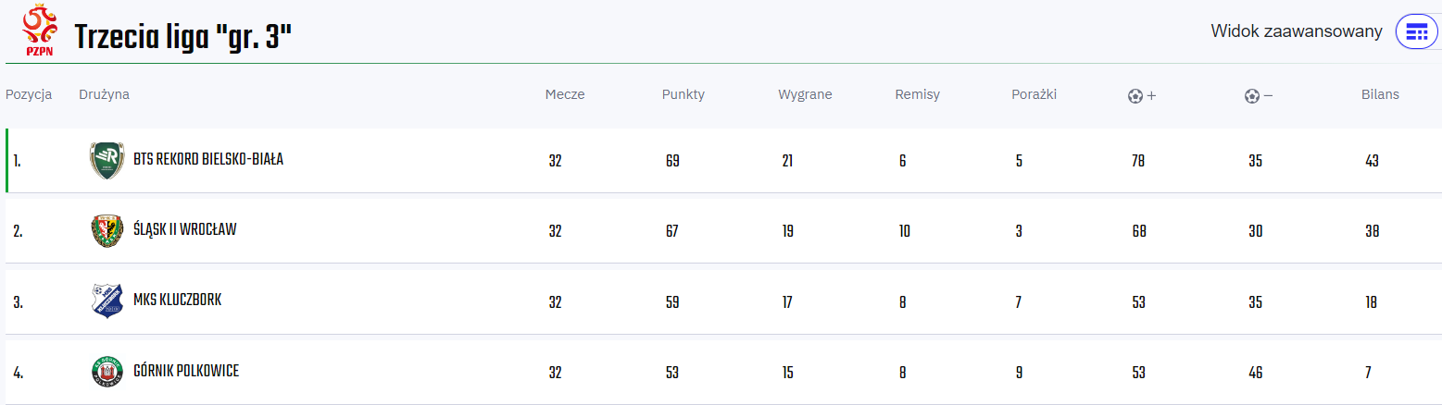
Task: Sort by the Mecze column header
Action: point(565,94)
